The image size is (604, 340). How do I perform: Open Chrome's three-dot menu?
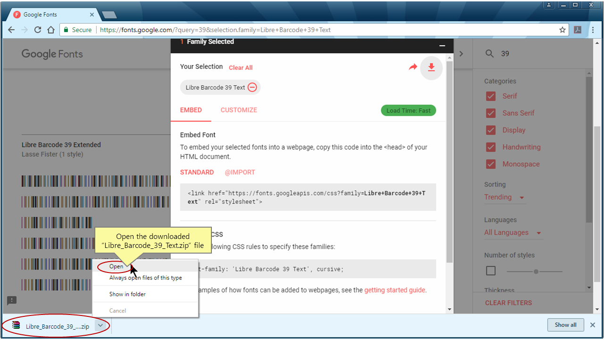click(593, 29)
